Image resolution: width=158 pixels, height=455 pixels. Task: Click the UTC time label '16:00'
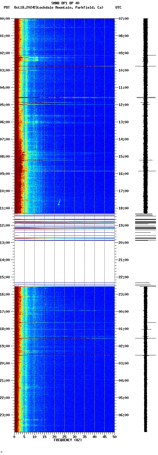coord(123,174)
